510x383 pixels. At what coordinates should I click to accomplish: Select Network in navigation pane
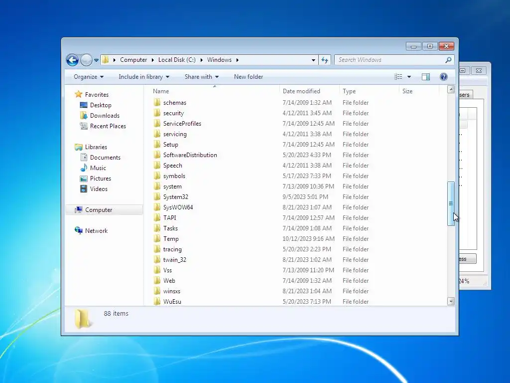pyautogui.click(x=96, y=230)
